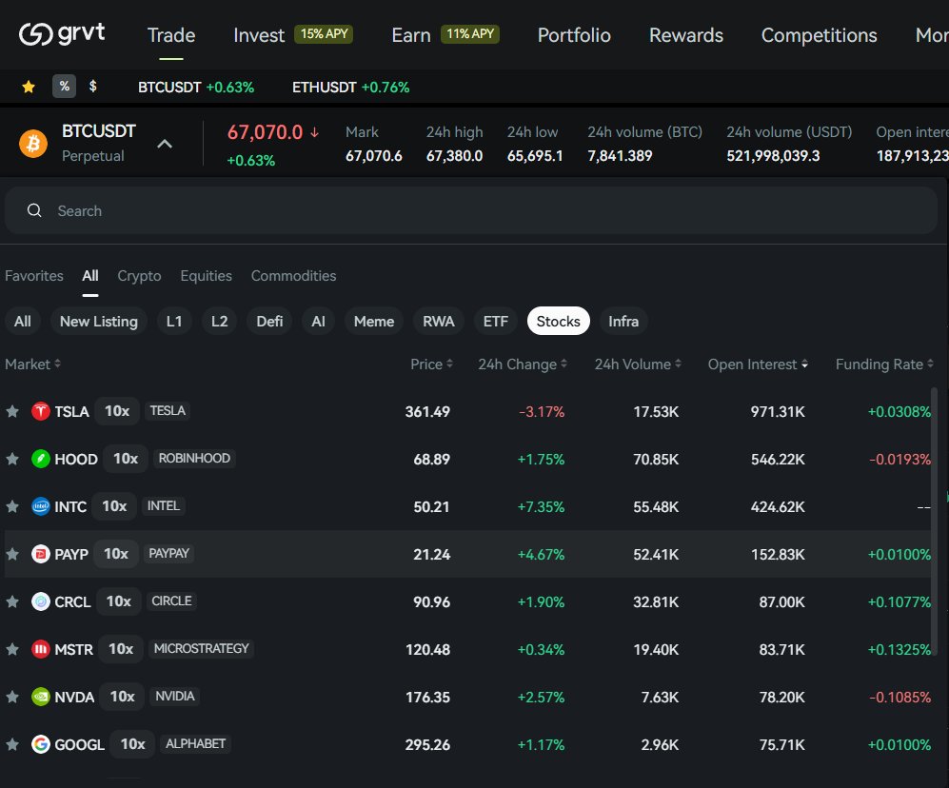The image size is (949, 788).
Task: Filter by Infra chip
Action: point(623,322)
